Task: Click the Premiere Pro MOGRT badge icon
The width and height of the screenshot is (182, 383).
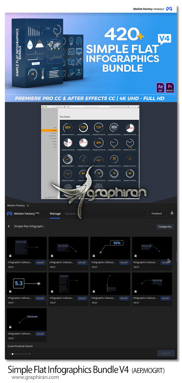Action: point(171,87)
